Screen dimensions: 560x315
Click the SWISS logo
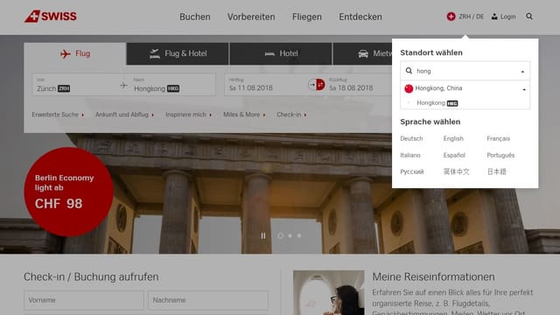[x=51, y=17]
